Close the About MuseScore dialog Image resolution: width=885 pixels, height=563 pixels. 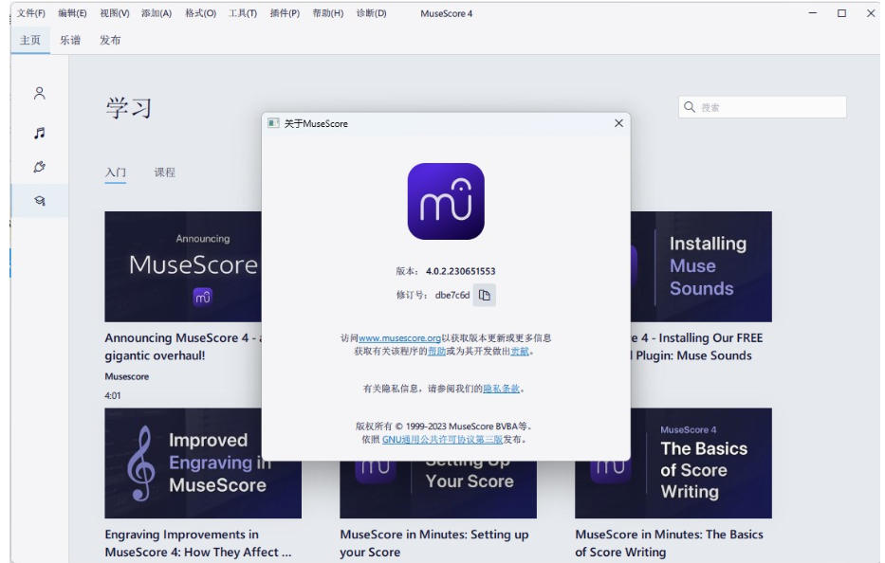618,123
